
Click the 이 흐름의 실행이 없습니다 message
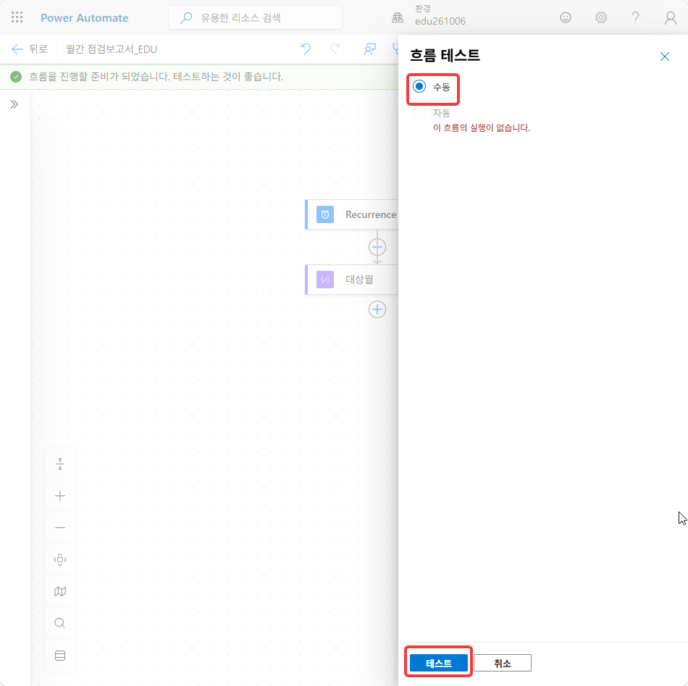482,127
